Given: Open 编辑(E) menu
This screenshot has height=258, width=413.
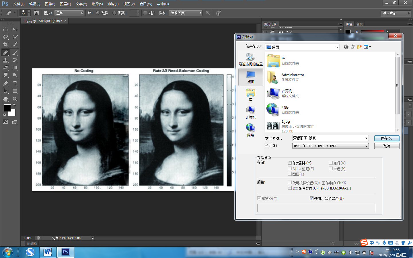Looking at the screenshot, I should coord(35,4).
